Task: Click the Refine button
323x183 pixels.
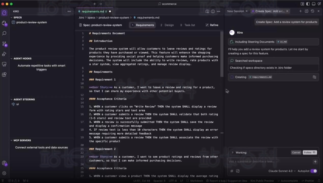Action: click(212, 25)
